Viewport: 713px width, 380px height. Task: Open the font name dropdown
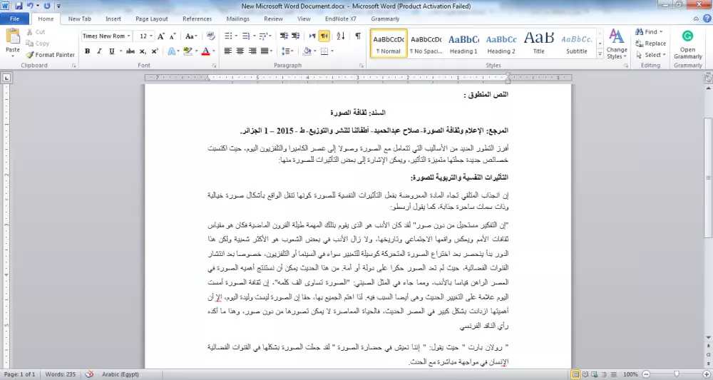click(x=128, y=36)
